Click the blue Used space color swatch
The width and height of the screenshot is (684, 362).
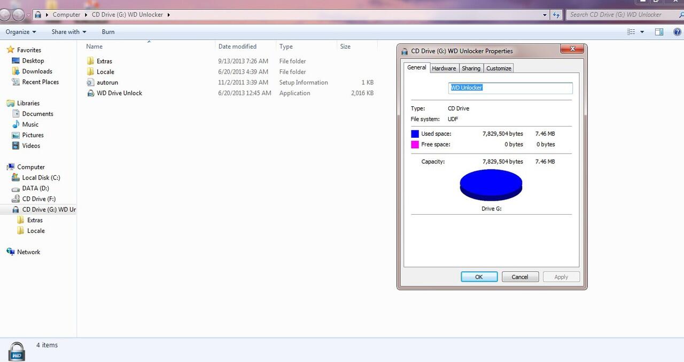[x=415, y=134]
